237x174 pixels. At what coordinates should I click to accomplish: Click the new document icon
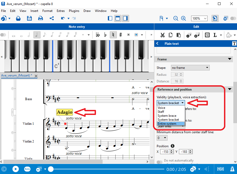[x=4, y=19]
